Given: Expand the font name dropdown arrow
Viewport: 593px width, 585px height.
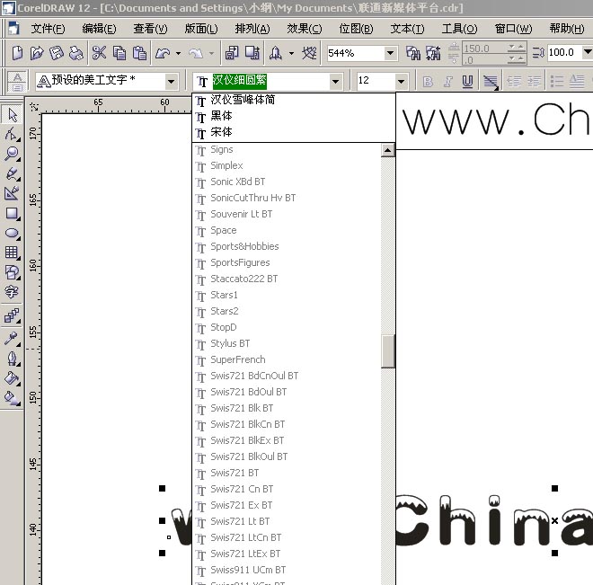Looking at the screenshot, I should coord(335,81).
